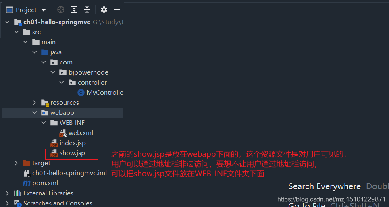389x207 pixels.
Task: Expand the target folder
Action: [x=16, y=163]
